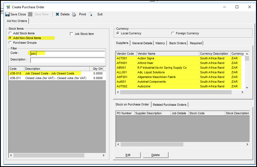This screenshot has height=167, width=257.
Task: Click the Delete X icon in toolbar
Action: [57, 14]
